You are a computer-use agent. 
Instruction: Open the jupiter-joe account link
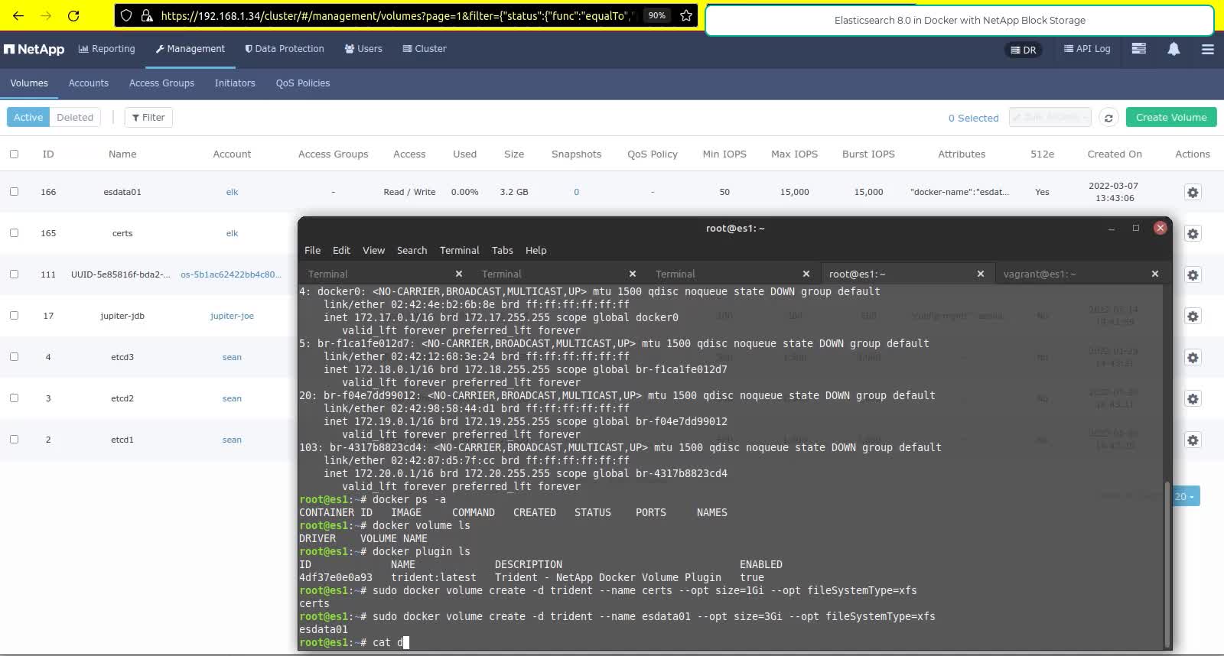232,316
